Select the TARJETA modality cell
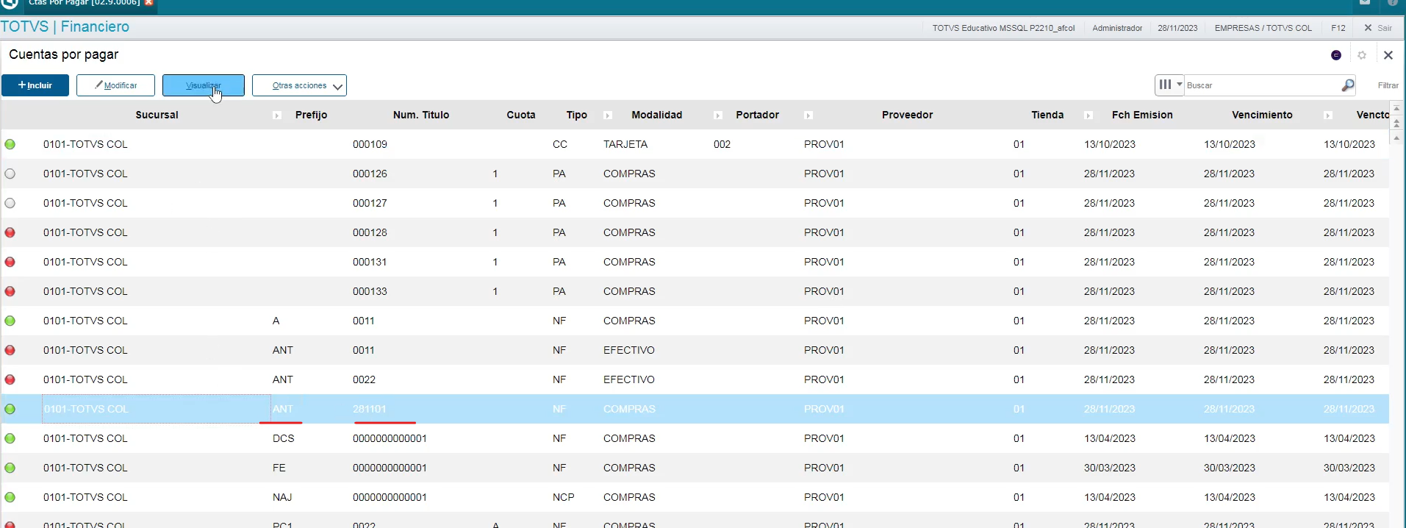This screenshot has width=1406, height=528. [x=625, y=144]
